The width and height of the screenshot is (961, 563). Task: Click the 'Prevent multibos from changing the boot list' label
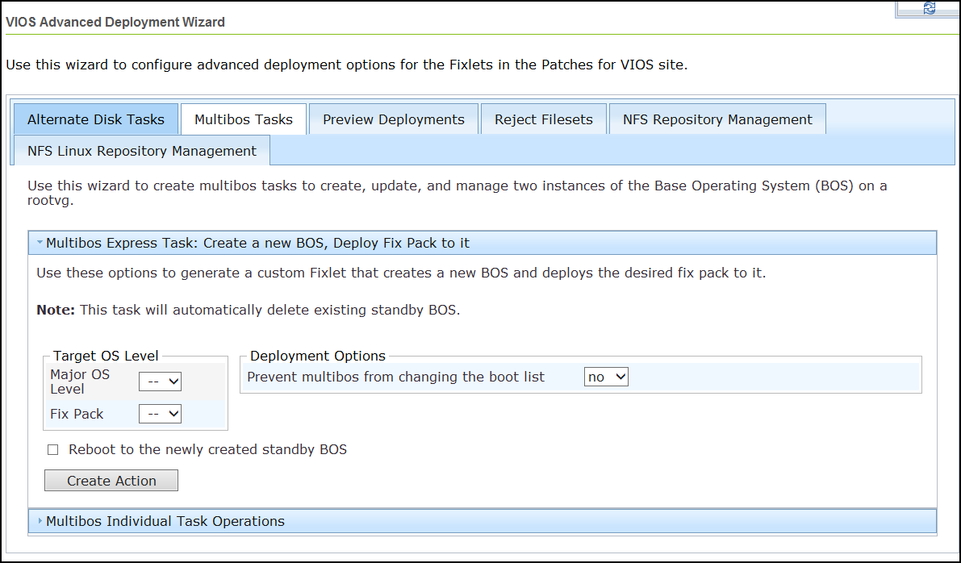(x=396, y=377)
